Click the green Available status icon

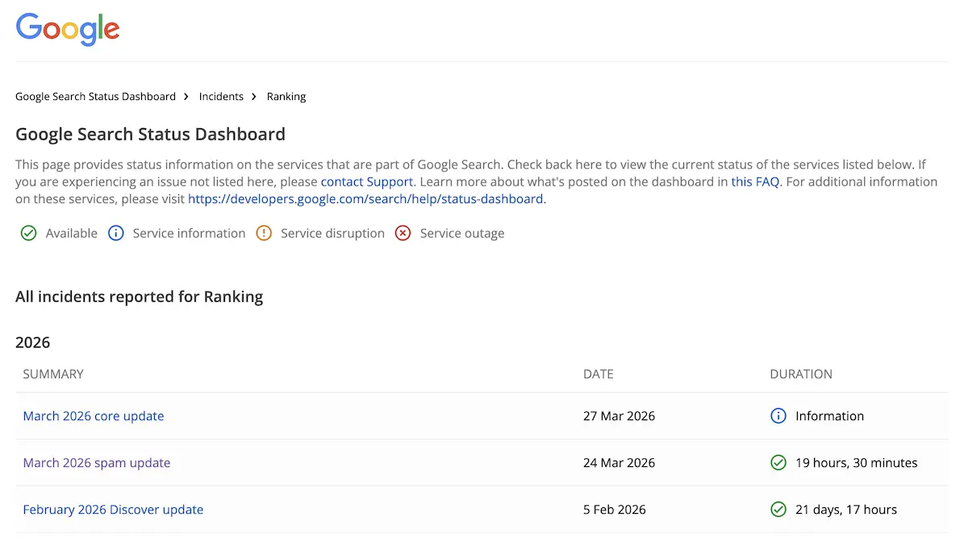tap(28, 233)
